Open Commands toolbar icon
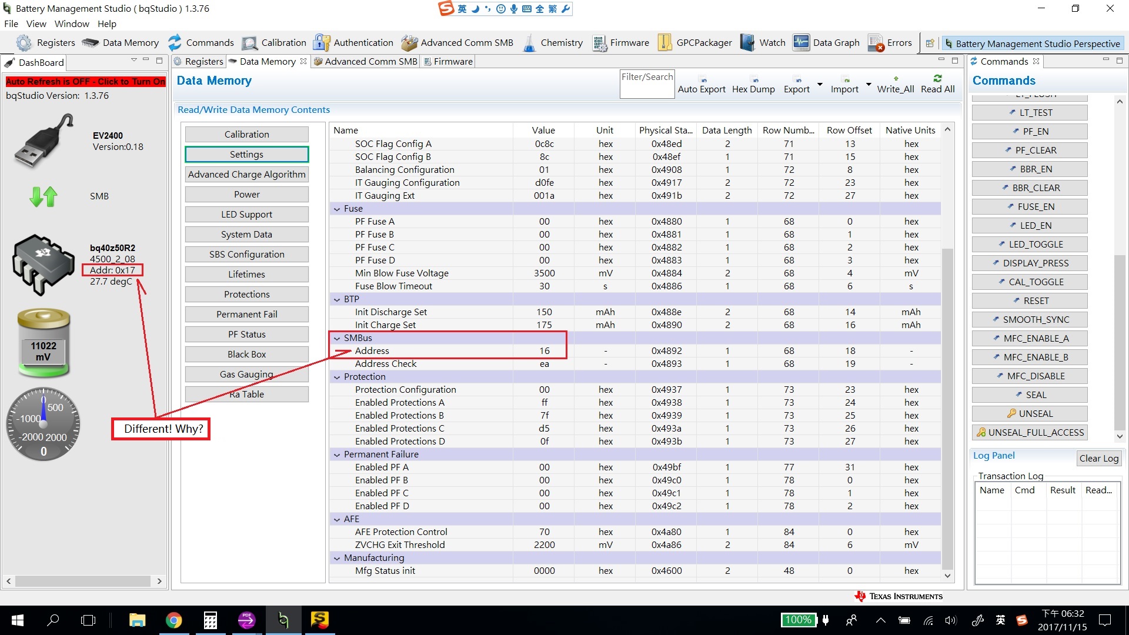 click(x=200, y=43)
